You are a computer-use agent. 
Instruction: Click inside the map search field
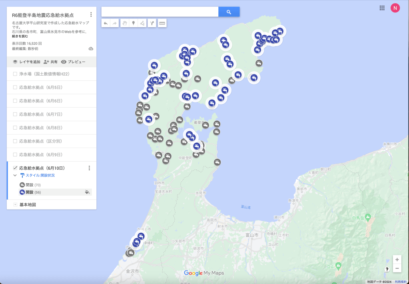160,12
